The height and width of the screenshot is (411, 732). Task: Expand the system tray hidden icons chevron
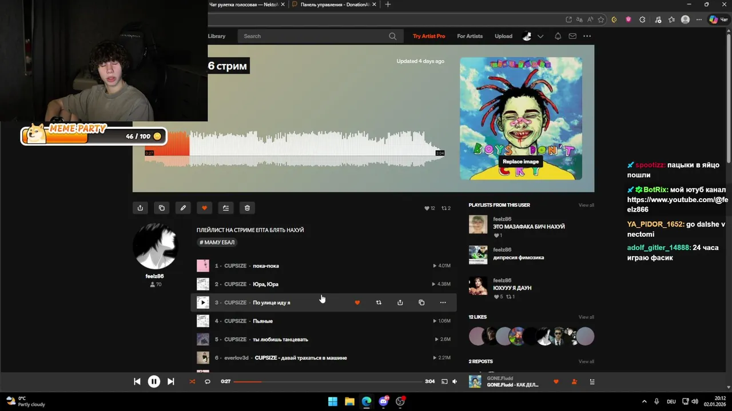(x=645, y=401)
